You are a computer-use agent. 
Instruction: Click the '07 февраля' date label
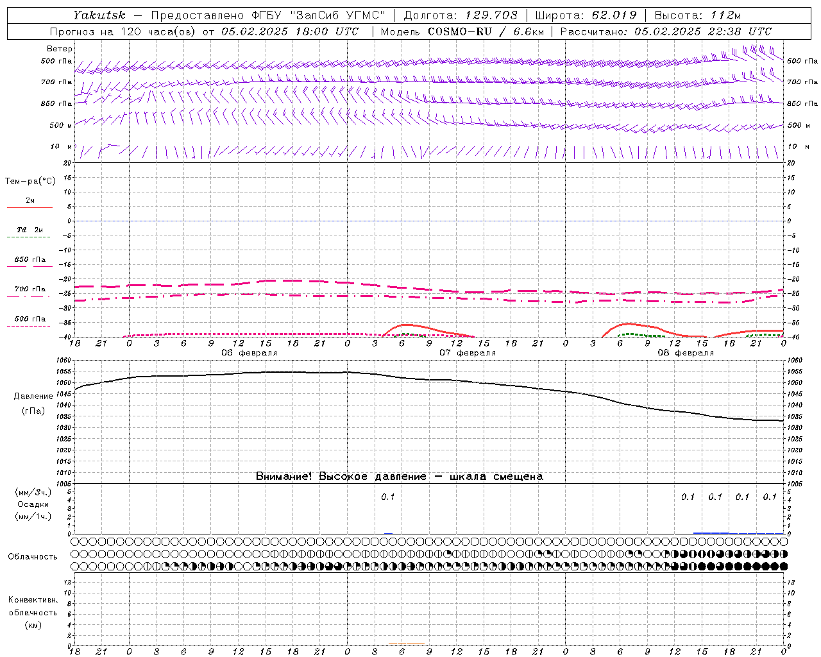tap(468, 353)
